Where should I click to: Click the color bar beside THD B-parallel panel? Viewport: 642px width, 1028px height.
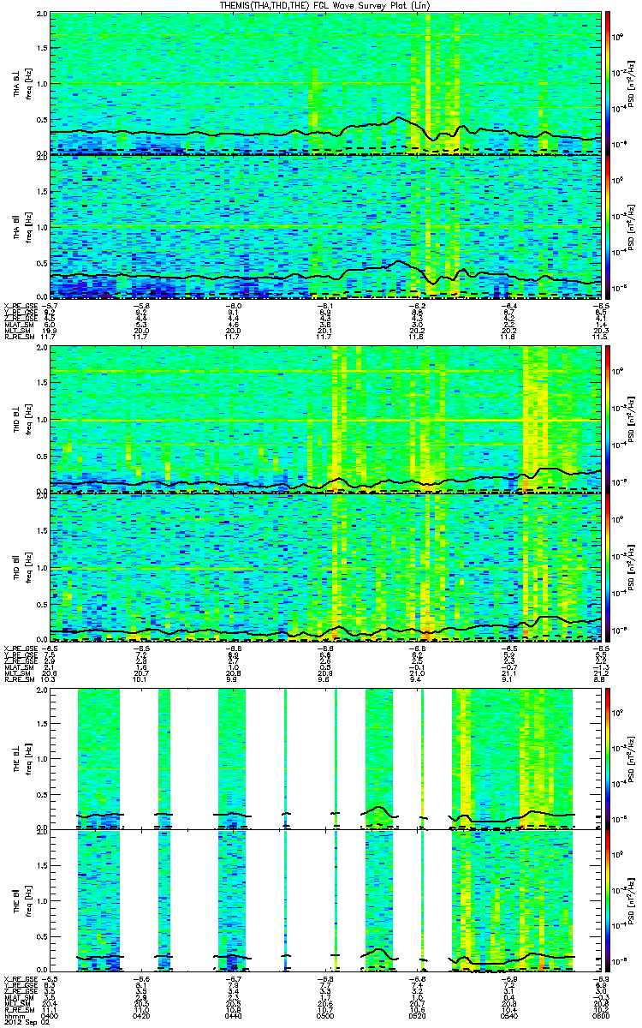[x=608, y=566]
